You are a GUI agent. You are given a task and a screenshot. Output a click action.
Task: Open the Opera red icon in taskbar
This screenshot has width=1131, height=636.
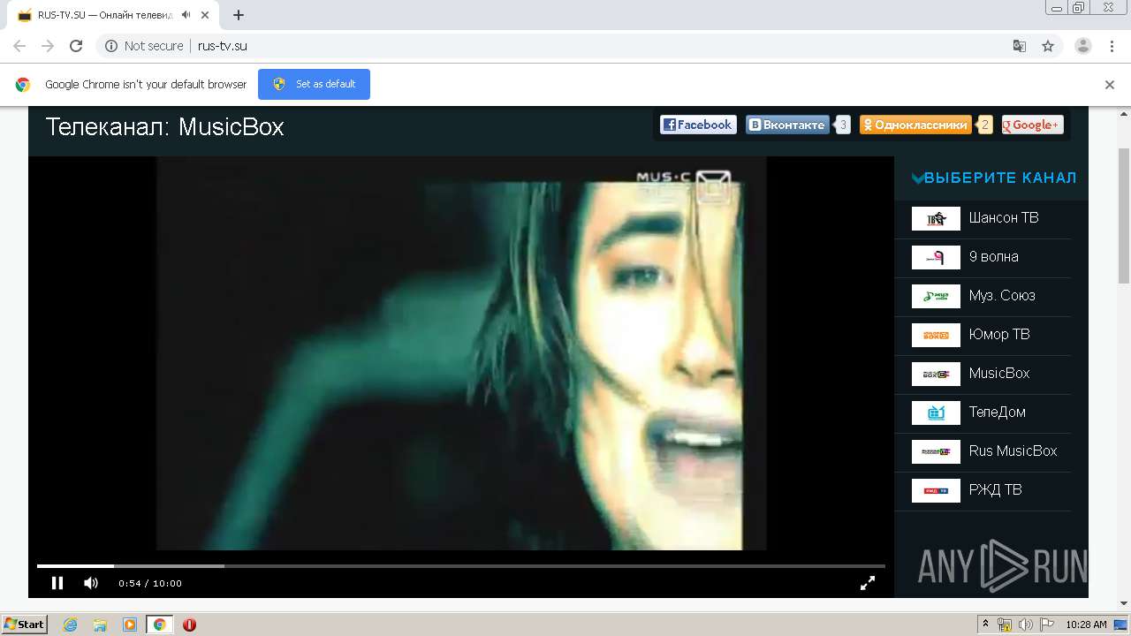(189, 625)
